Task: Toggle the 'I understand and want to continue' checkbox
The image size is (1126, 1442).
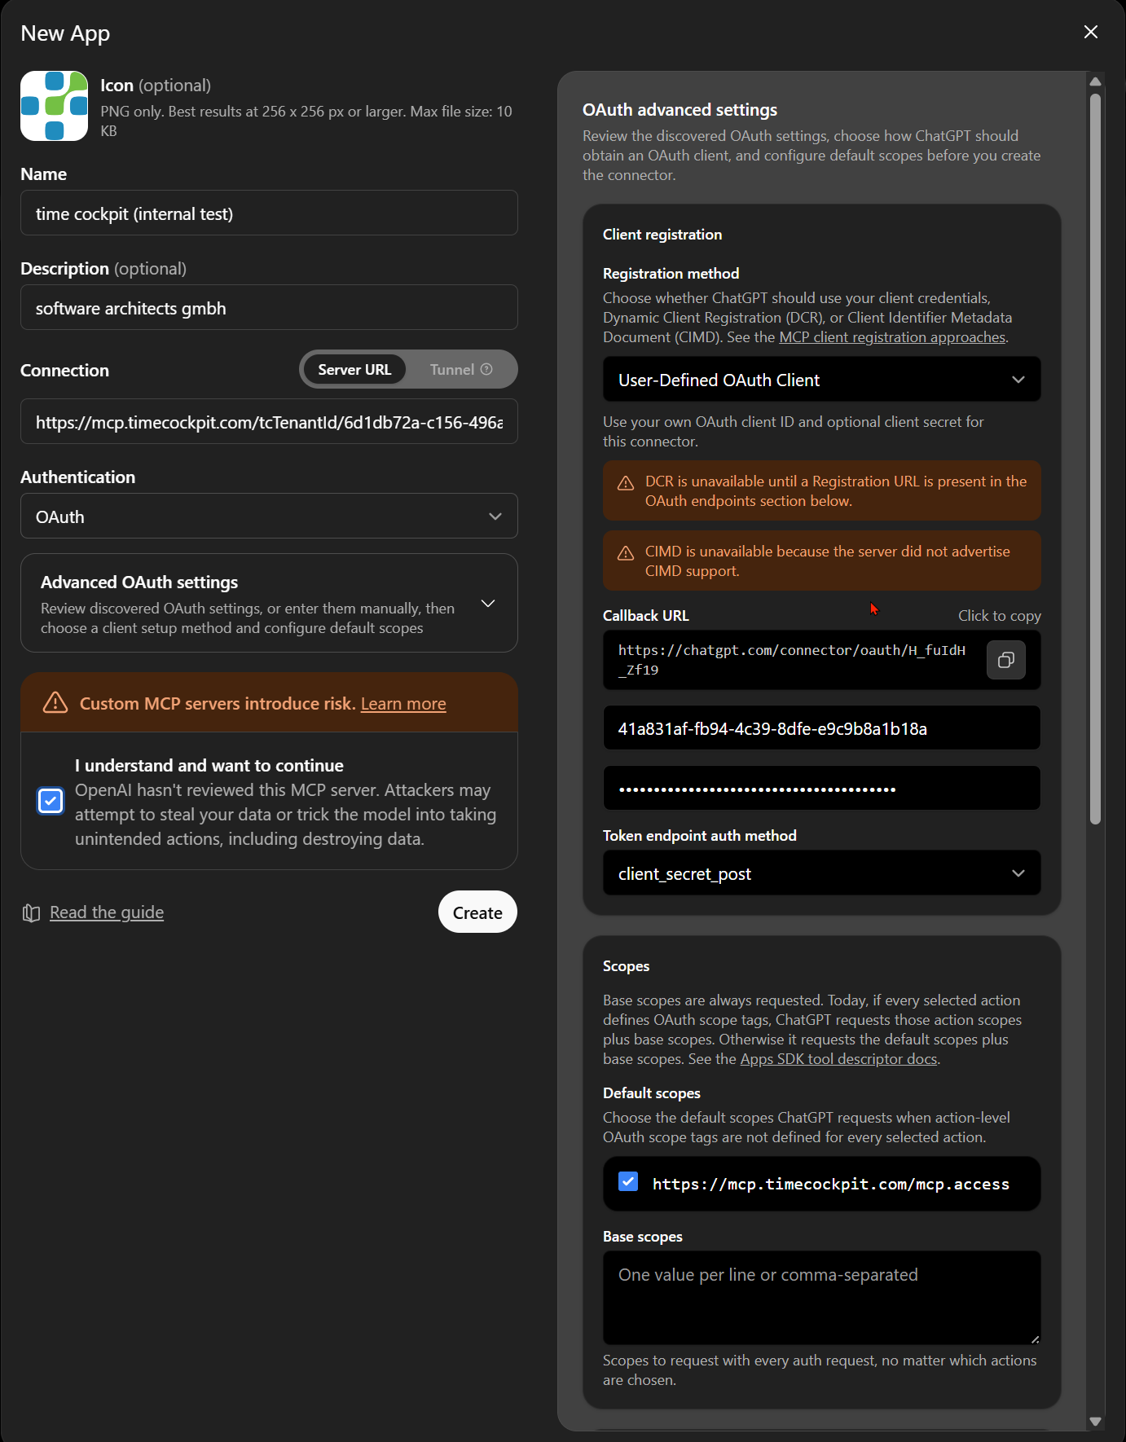Action: (51, 801)
